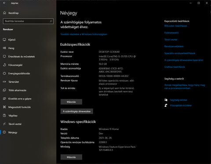
Task: Click the Beállítás keresése search field
Action: (x=28, y=21)
